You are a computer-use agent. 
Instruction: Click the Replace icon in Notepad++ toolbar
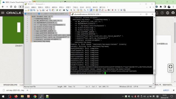click(67, 10)
